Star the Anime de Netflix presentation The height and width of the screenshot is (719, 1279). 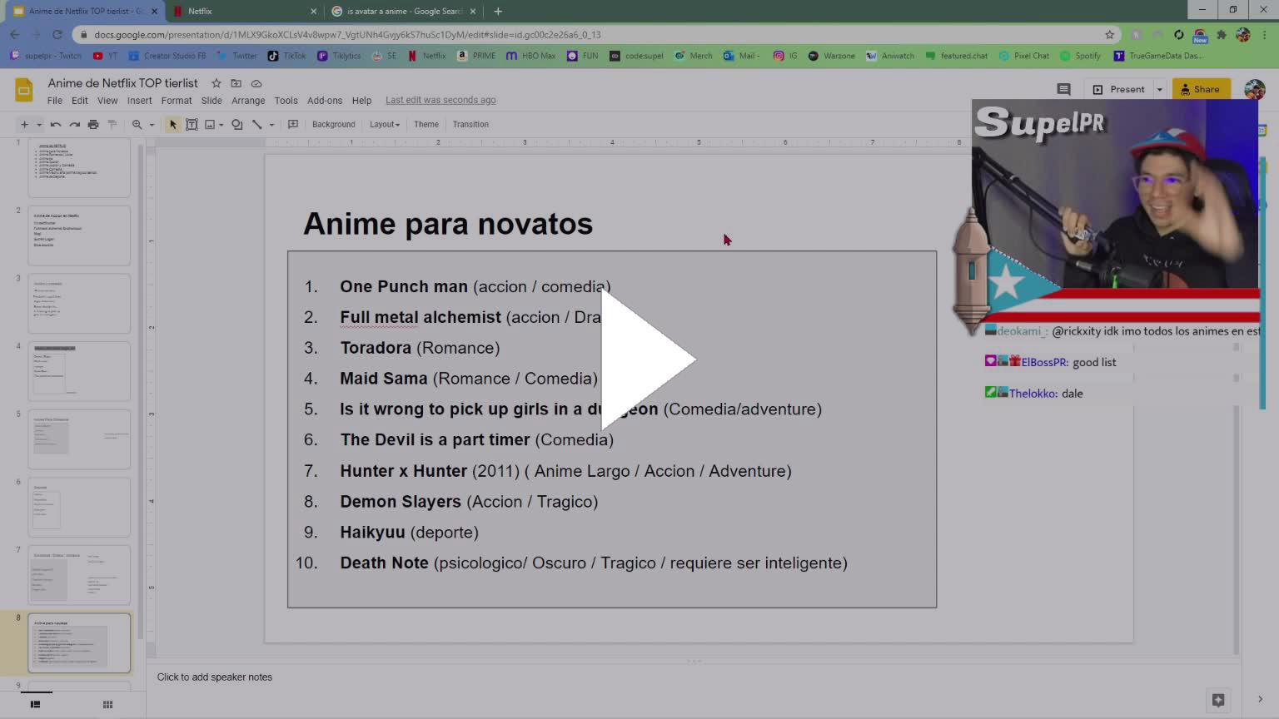point(216,83)
